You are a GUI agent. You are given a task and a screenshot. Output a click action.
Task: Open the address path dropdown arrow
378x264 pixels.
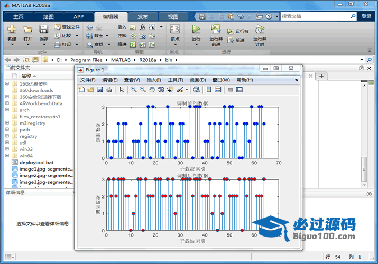tap(362, 60)
